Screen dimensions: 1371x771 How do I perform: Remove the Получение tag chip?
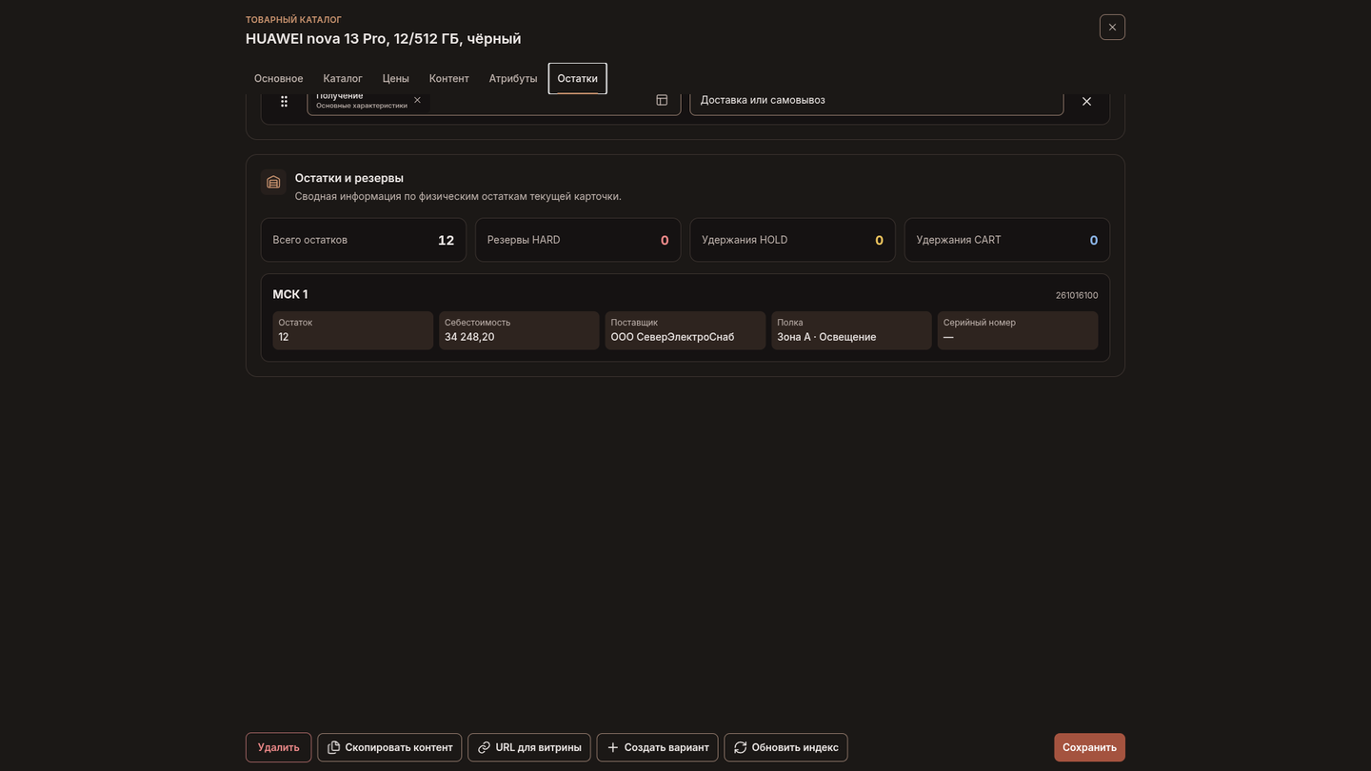tap(417, 100)
